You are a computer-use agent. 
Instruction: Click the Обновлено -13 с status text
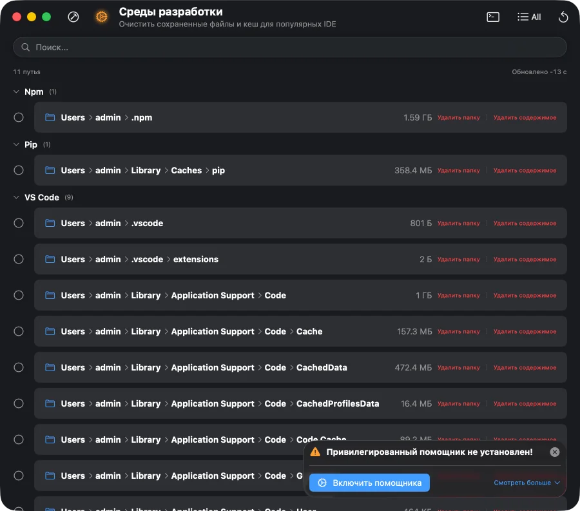click(x=539, y=72)
